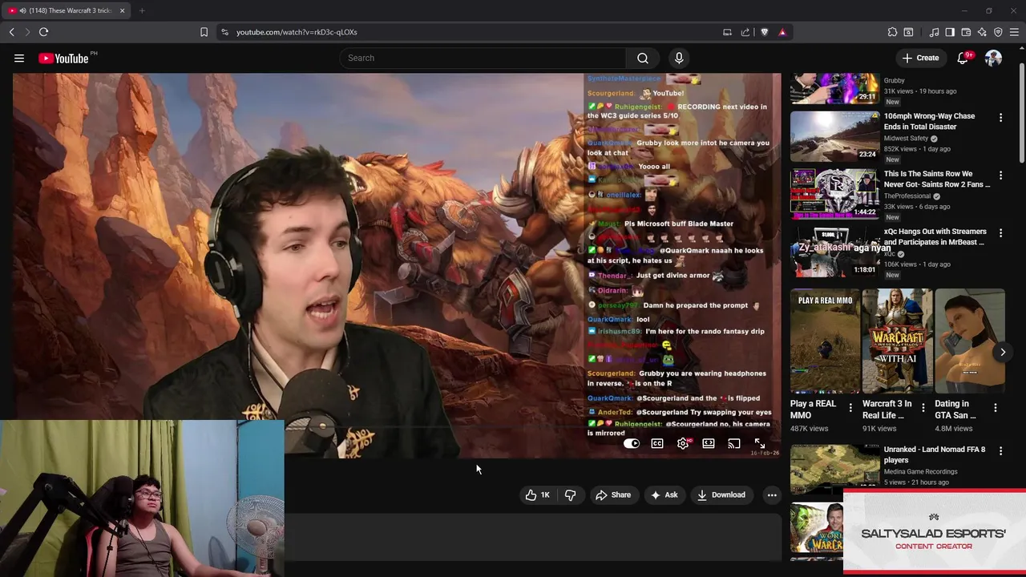Screen dimensions: 1026x577
Task: Click the address bar URL
Action: coord(297,32)
